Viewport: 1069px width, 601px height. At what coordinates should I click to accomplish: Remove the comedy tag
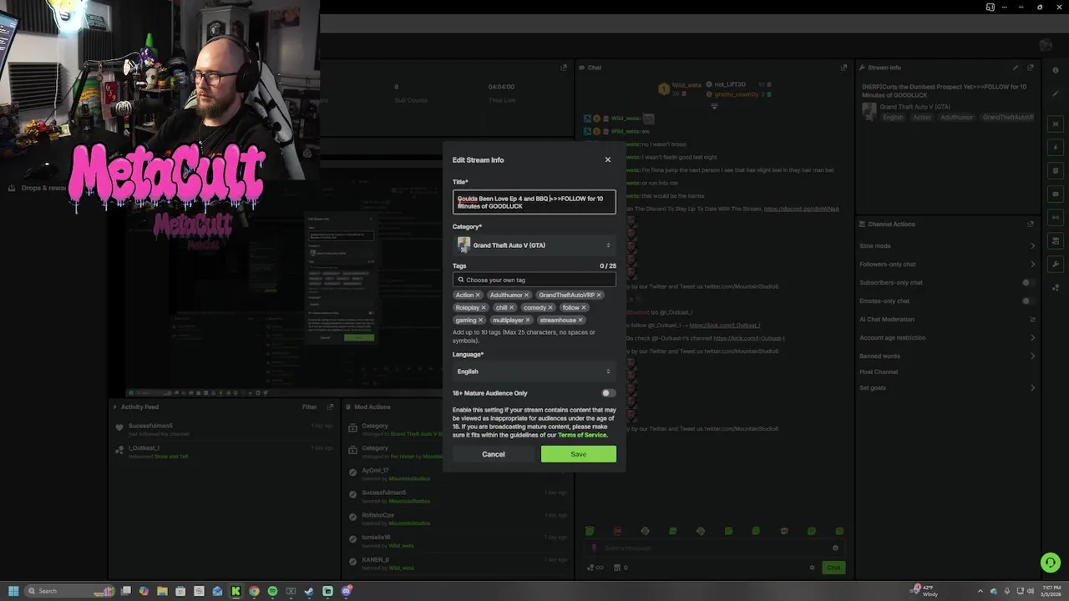coord(550,307)
